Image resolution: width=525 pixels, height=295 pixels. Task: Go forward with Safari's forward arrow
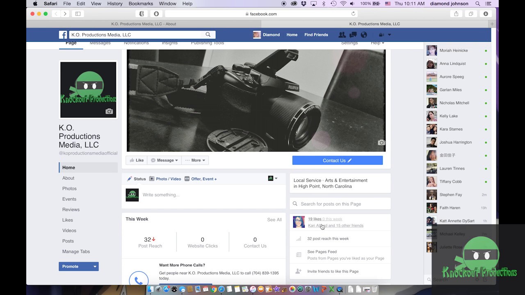pos(65,14)
